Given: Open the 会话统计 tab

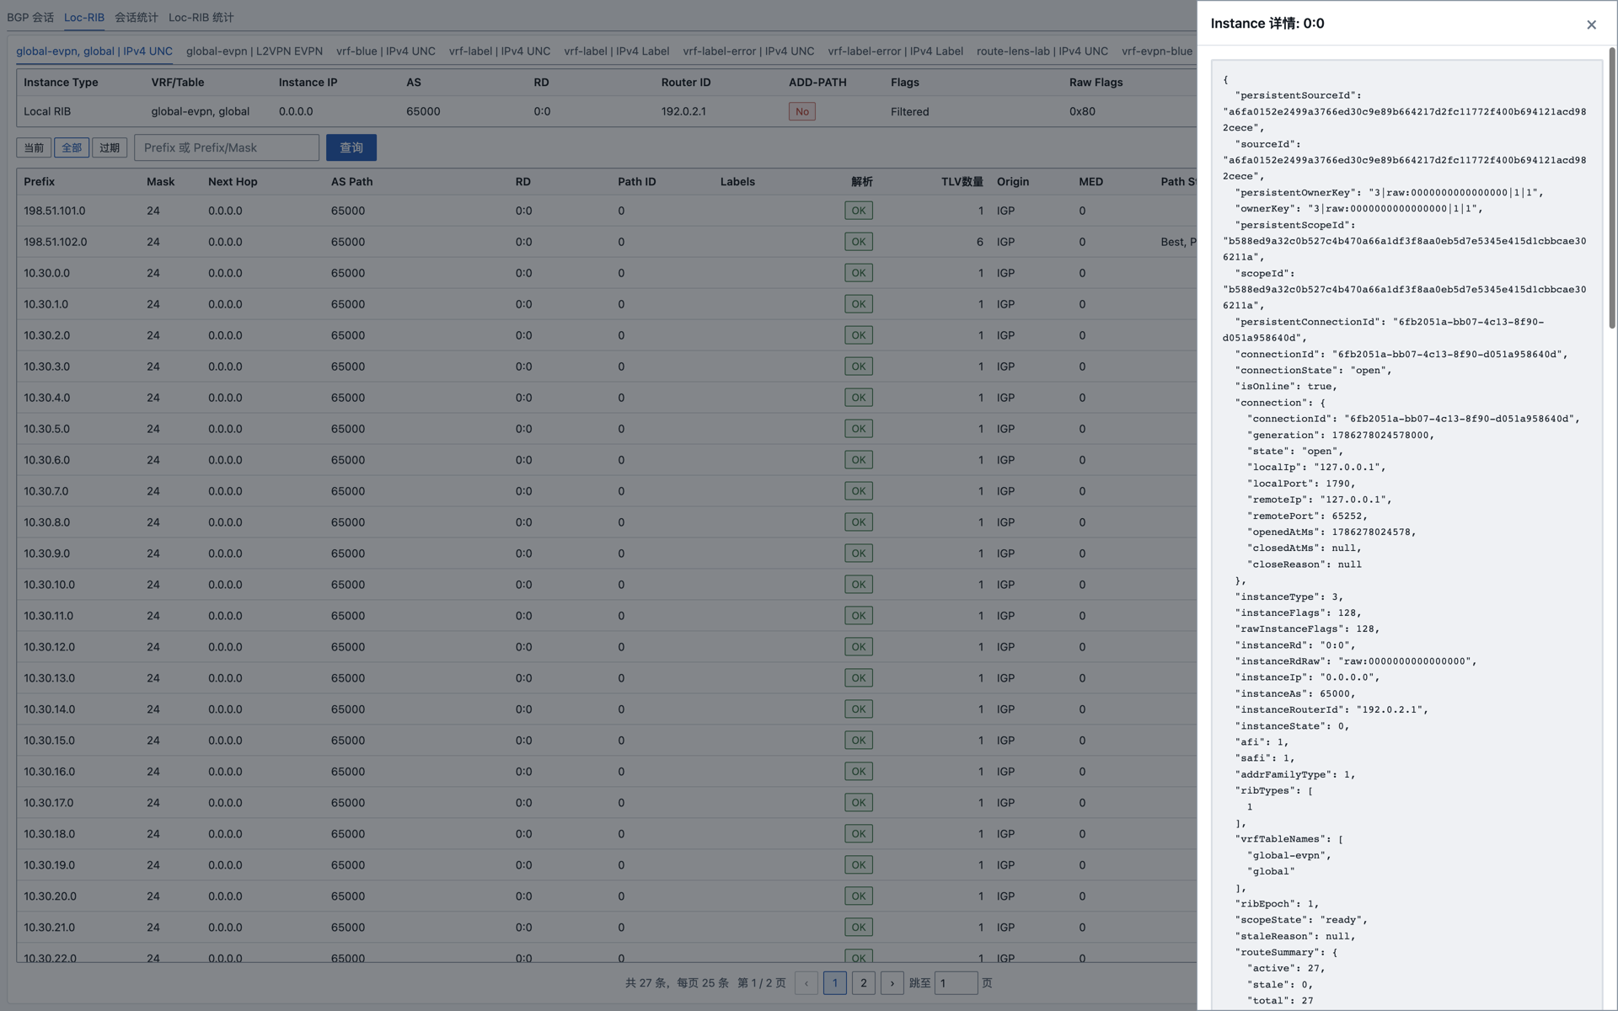Looking at the screenshot, I should [137, 17].
